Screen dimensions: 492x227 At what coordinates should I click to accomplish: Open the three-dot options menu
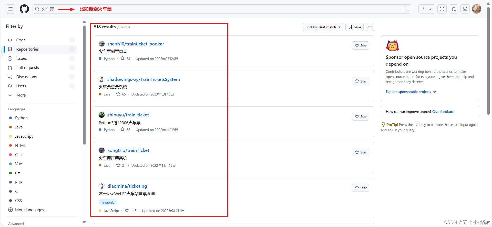coord(370,27)
